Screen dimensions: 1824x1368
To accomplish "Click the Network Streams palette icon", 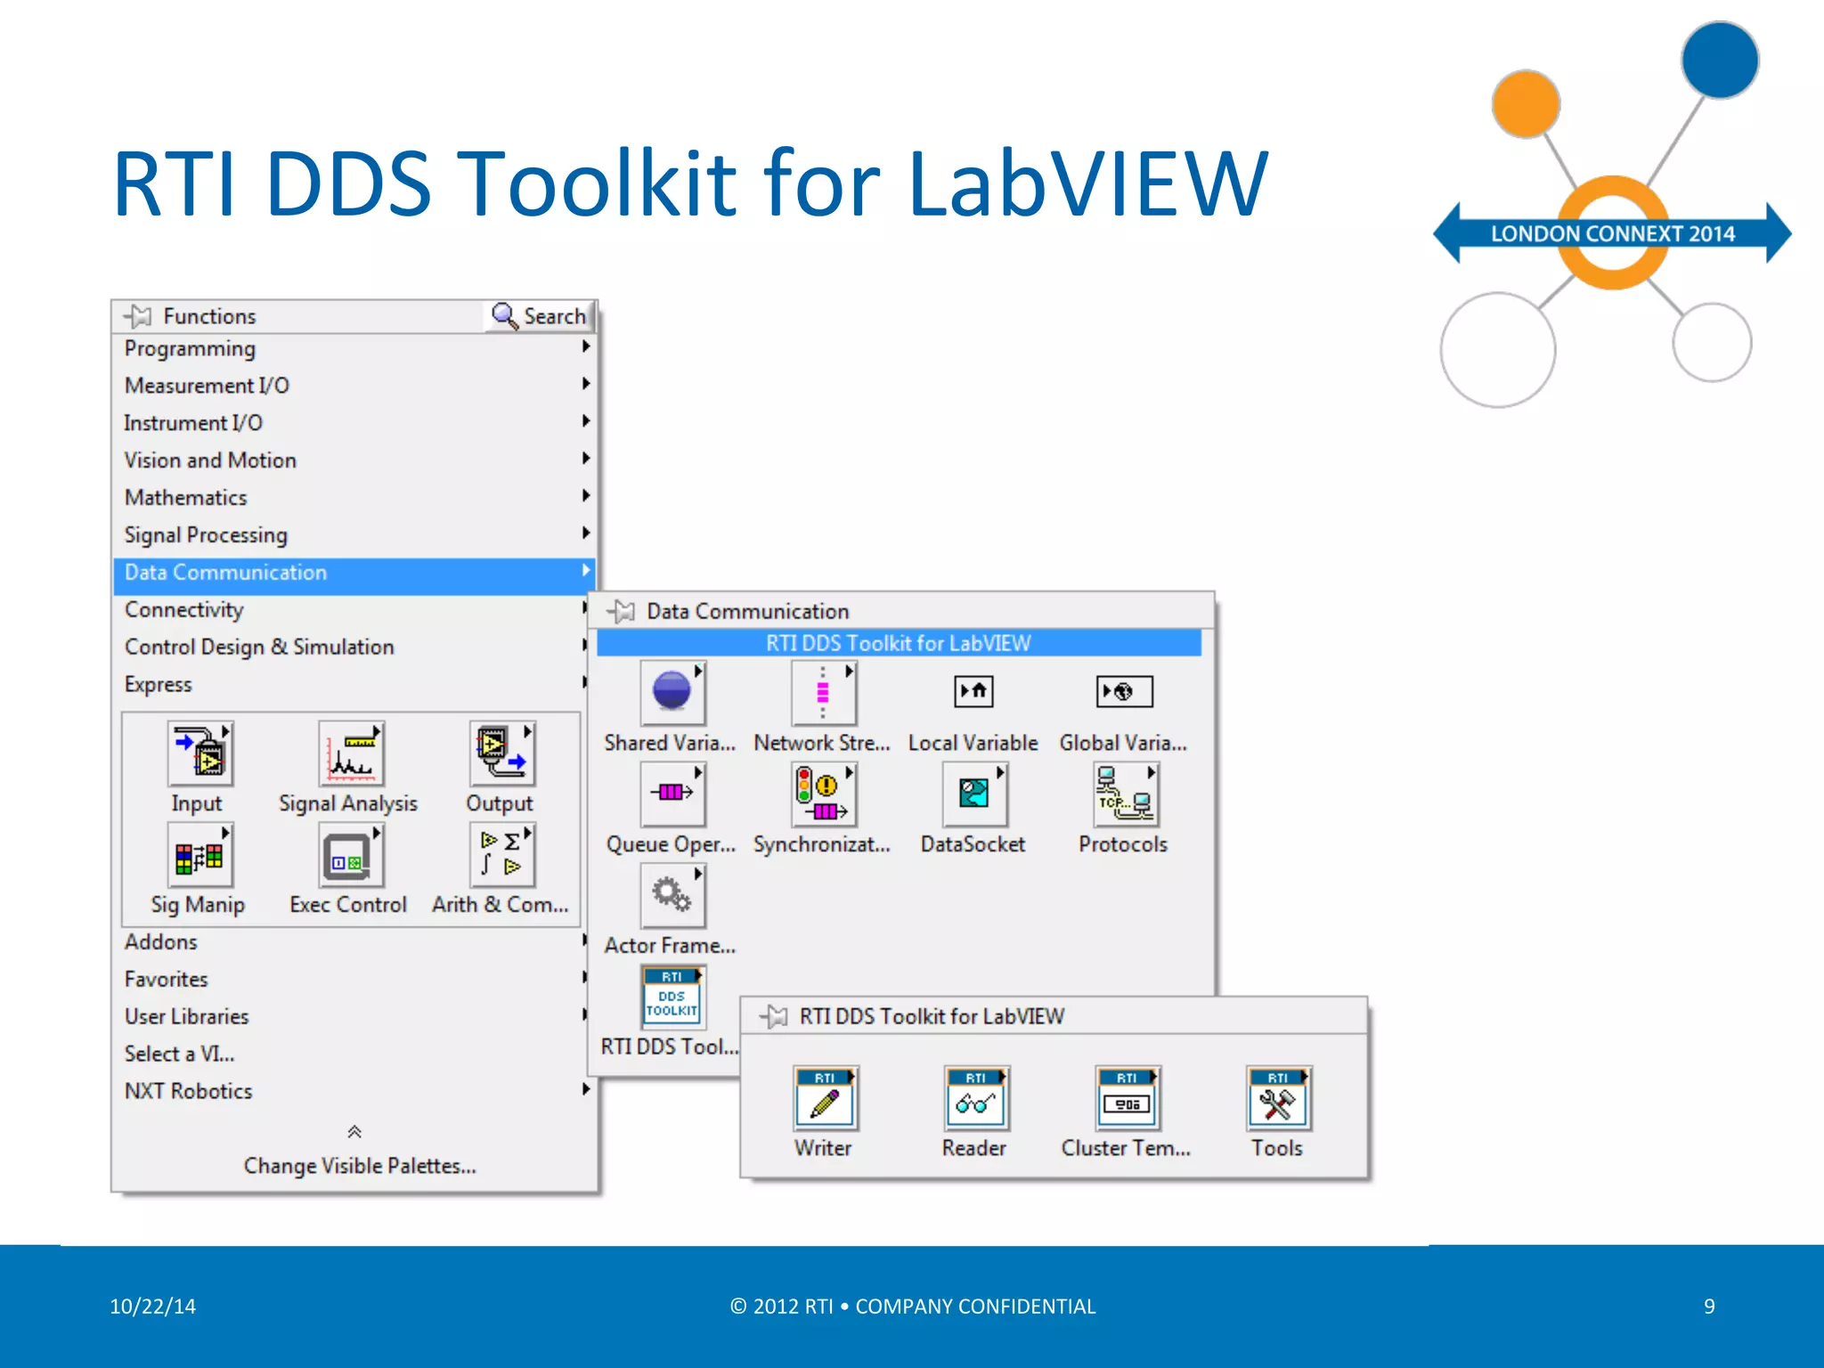I will click(x=824, y=693).
